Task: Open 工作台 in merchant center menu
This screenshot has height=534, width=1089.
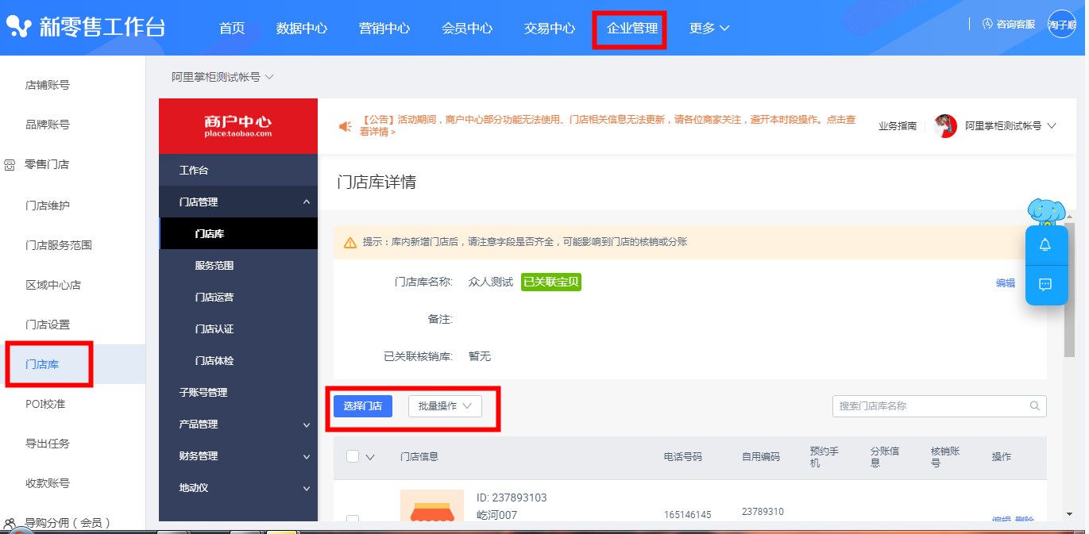Action: (x=238, y=171)
